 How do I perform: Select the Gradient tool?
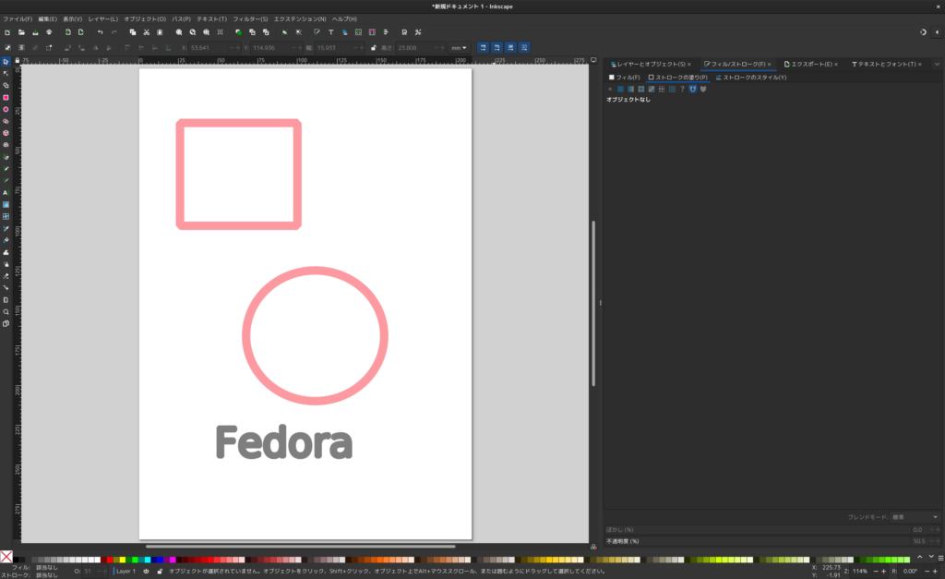6,204
